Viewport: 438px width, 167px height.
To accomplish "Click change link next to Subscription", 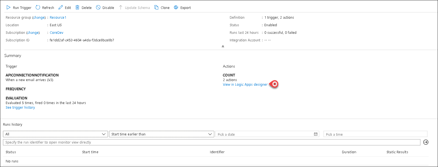I will pos(33,33).
